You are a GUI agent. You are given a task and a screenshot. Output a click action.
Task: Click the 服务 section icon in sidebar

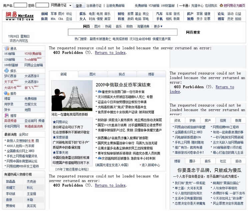7,93
